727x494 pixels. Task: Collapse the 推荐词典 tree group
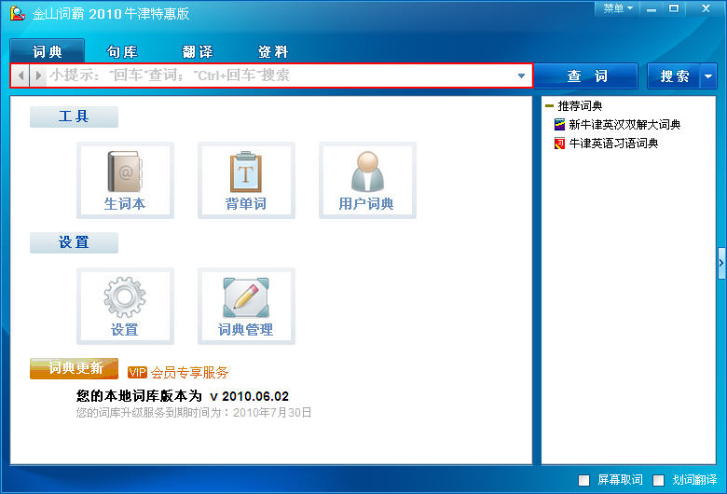click(549, 105)
